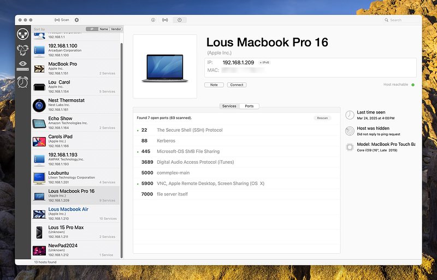The image size is (437, 280).
Task: Click the Note button
Action: tap(214, 85)
